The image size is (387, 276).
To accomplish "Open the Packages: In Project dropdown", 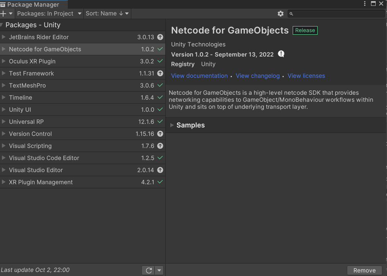I will click(x=49, y=14).
